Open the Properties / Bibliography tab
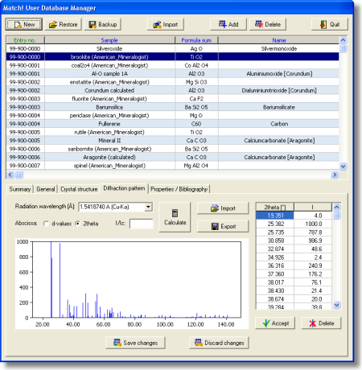The width and height of the screenshot is (362, 370). tap(179, 189)
